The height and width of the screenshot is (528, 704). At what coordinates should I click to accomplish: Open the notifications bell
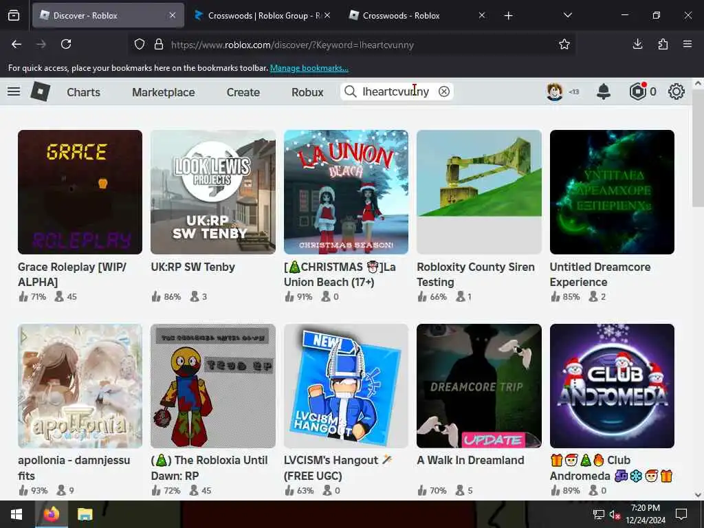click(603, 91)
